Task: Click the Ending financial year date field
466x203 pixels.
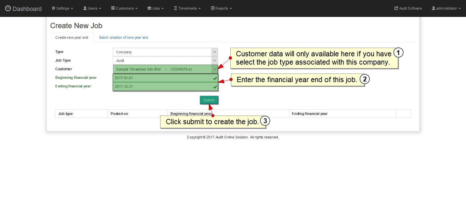Action: tap(162, 87)
